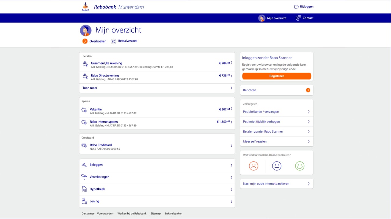Click Rabobank Muntendam header title
This screenshot has height=219, width=391.
[x=119, y=7]
